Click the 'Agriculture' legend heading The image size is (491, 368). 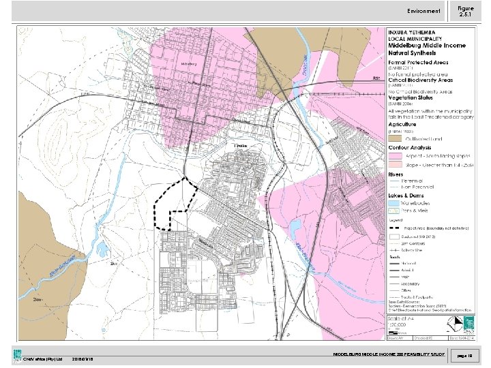[402, 125]
